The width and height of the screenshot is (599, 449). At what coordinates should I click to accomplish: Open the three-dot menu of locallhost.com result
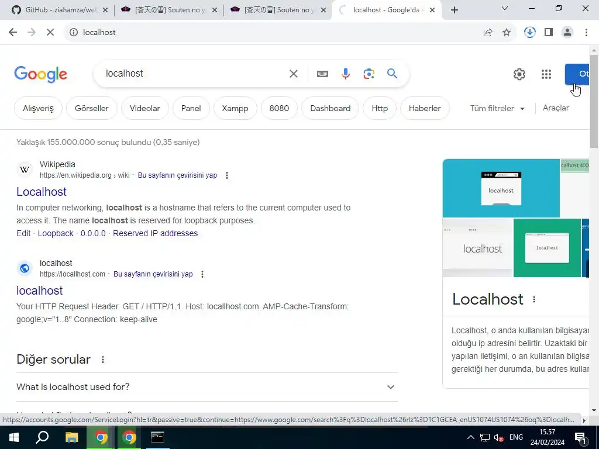202,274
